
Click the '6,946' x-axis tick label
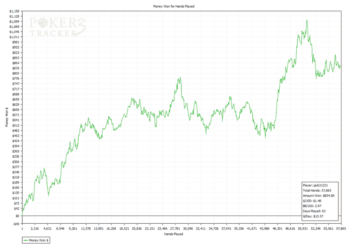tap(60, 228)
